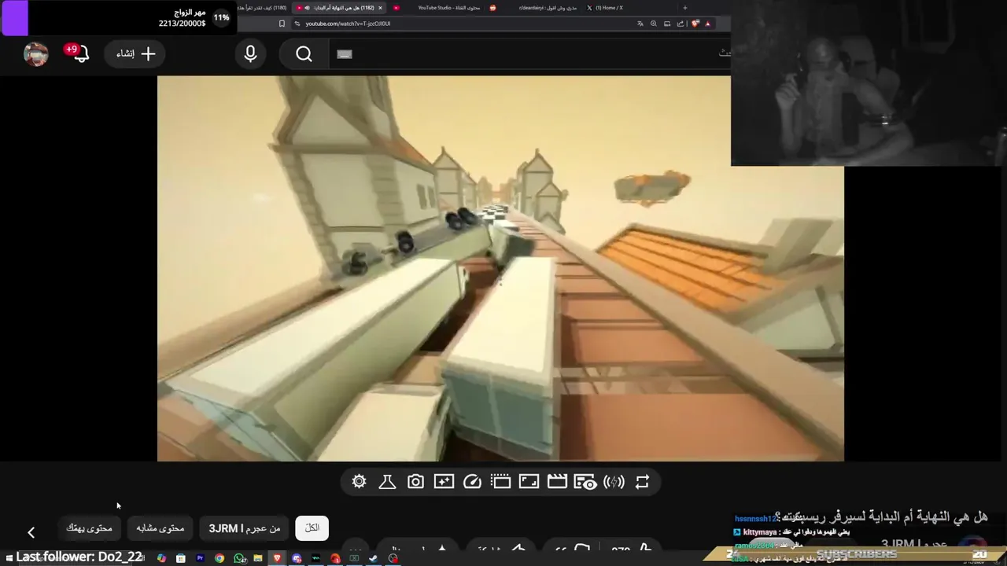Click the keyboard icon in the search bar
1007x566 pixels.
click(x=345, y=54)
